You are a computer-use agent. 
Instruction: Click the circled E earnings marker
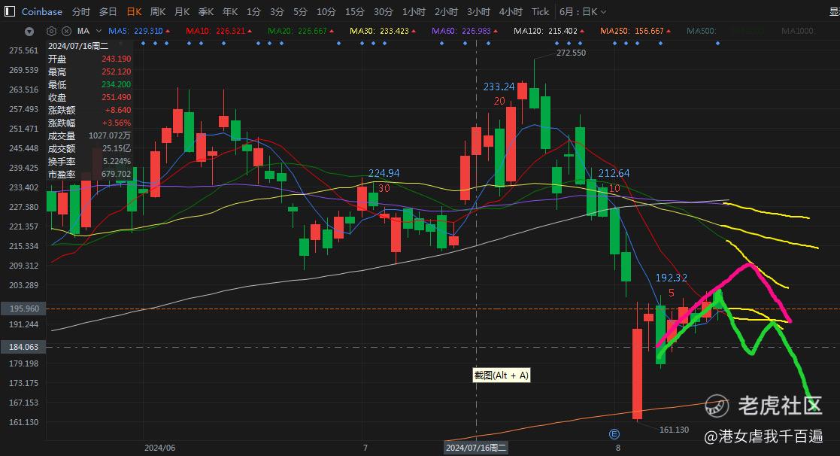(614, 434)
